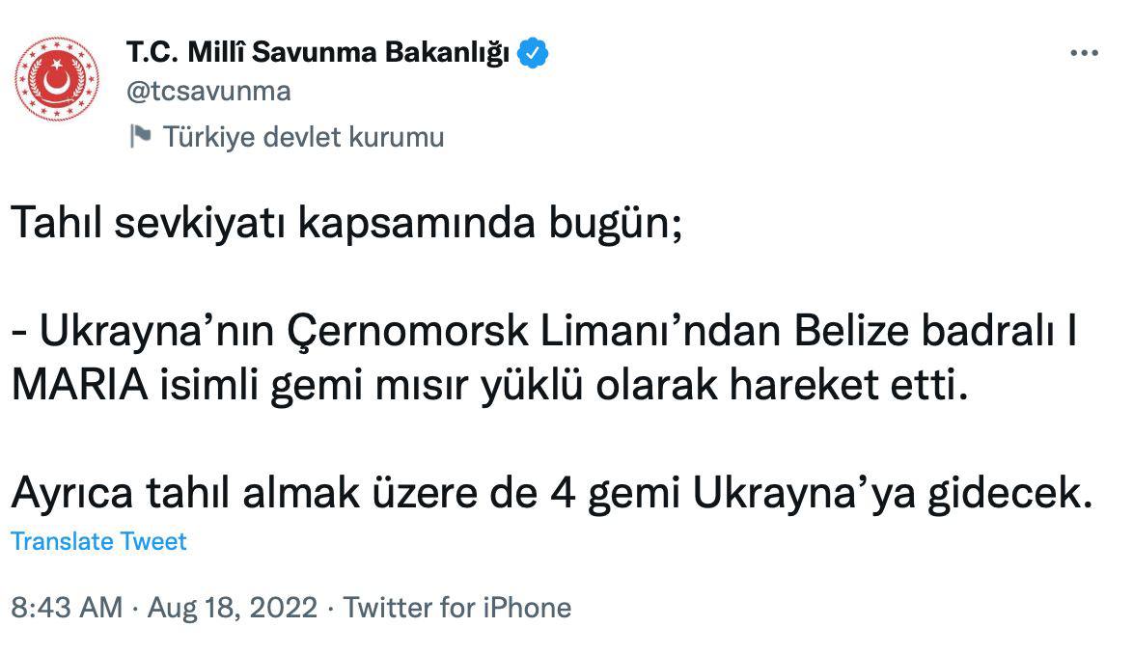Click Translate Tweet
This screenshot has width=1133, height=654.
click(x=98, y=541)
